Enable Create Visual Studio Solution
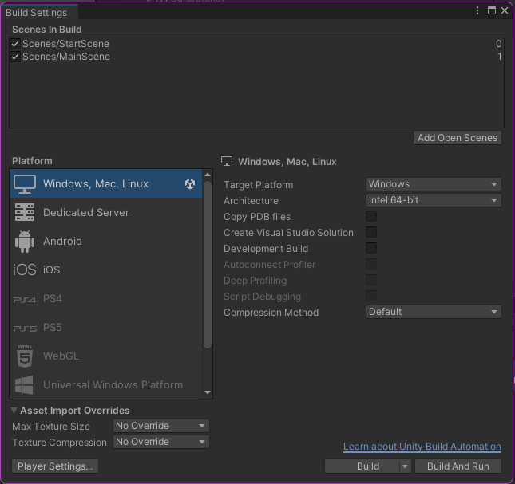 pyautogui.click(x=371, y=232)
